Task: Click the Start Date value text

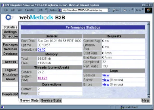Action: pos(59,41)
